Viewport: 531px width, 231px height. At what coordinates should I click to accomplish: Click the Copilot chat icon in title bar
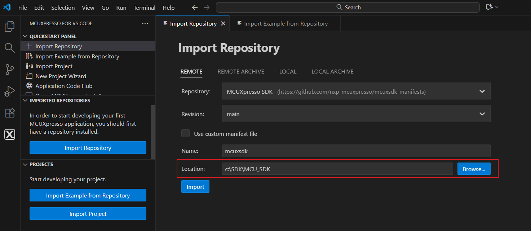pyautogui.click(x=489, y=7)
